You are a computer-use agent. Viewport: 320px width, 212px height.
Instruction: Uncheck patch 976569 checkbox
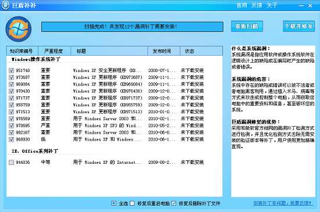[x=11, y=118]
